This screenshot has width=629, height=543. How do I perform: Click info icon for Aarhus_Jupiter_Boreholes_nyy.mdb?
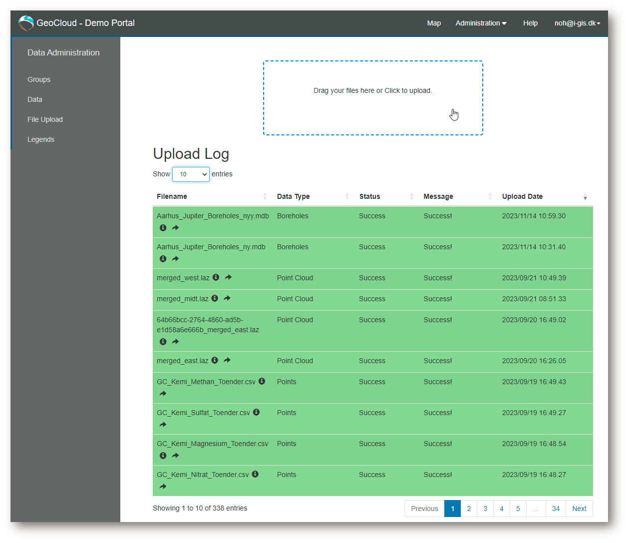(163, 228)
